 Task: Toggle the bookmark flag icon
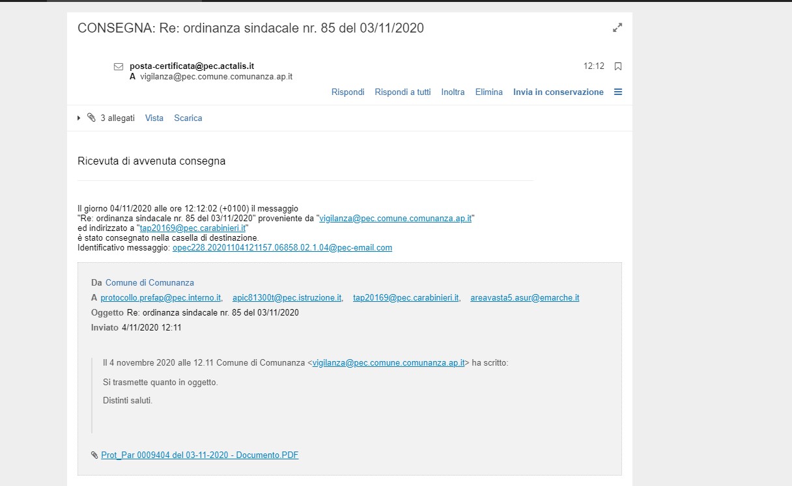pos(618,66)
